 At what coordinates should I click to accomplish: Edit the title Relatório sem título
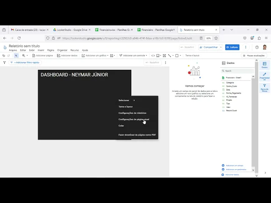(25, 46)
